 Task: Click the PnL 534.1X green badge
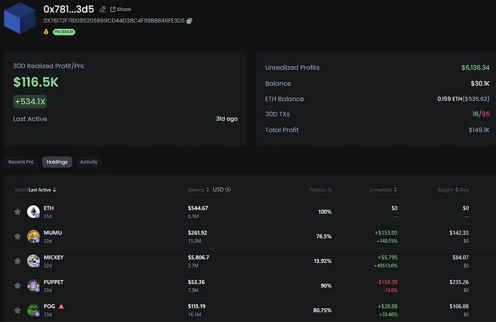pos(64,32)
